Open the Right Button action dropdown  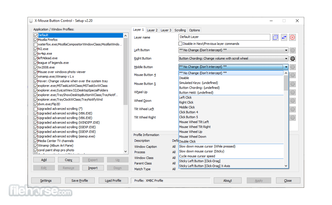[x=233, y=58]
